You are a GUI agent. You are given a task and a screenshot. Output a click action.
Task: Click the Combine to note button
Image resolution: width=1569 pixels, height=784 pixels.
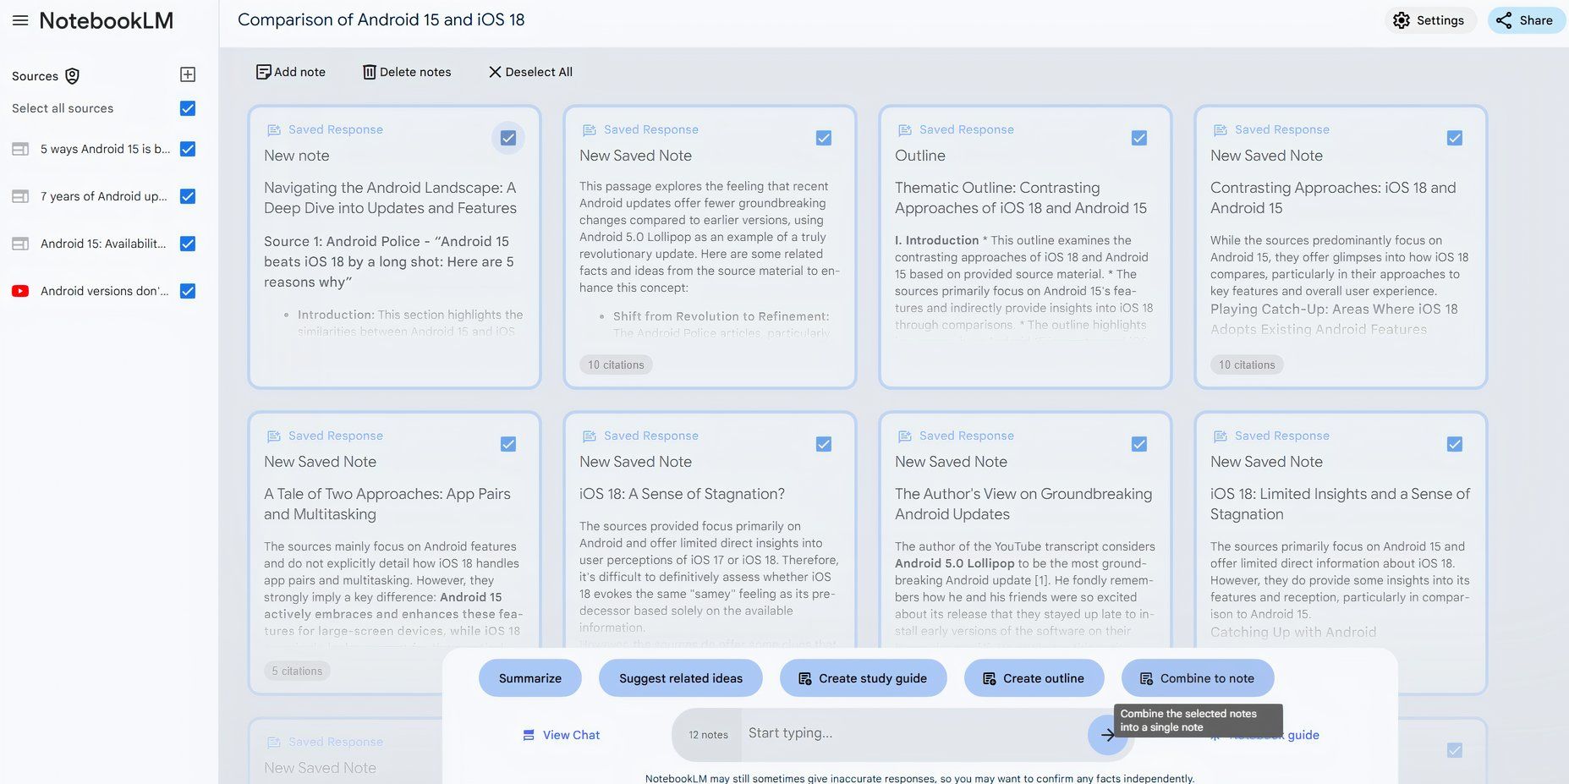[1198, 678]
